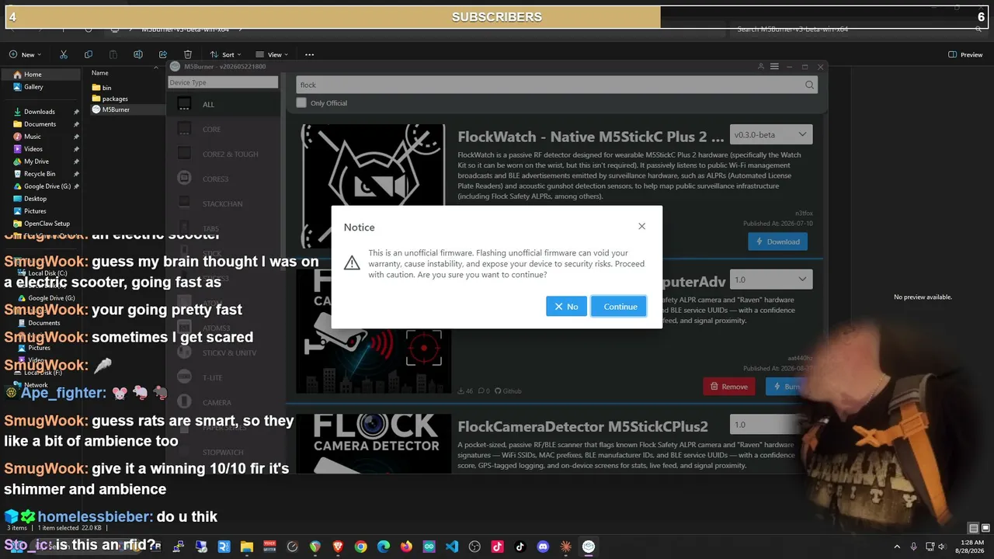Viewport: 994px width, 559px height.
Task: Open Documents in Explorer Quick access
Action: [x=40, y=124]
